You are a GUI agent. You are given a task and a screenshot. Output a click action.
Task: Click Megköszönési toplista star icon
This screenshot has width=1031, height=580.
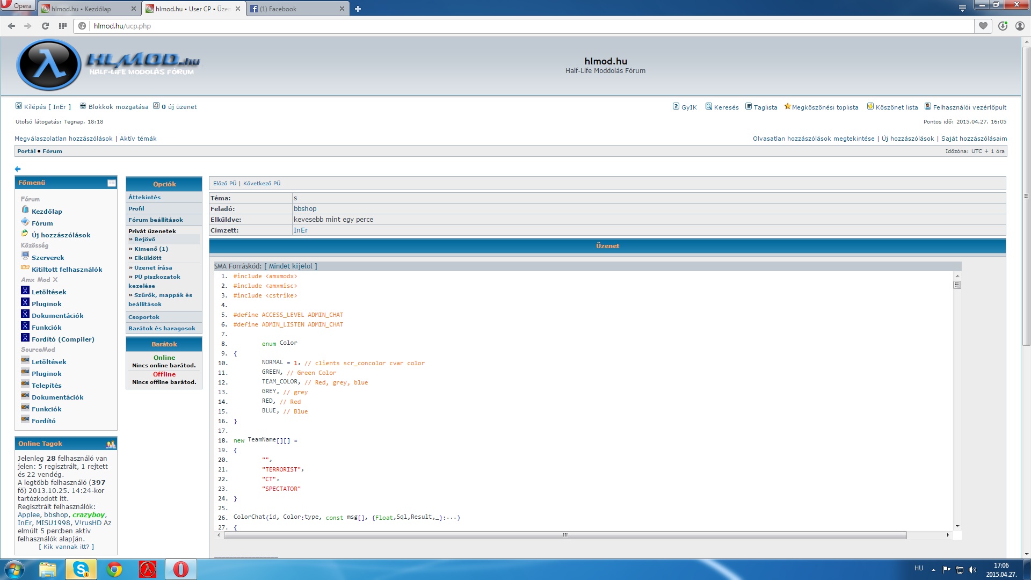[787, 106]
